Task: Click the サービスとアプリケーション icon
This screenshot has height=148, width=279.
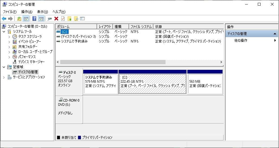Action: (9, 77)
